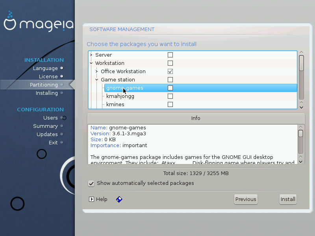
Task: Click the Exit step in sidebar
Action: pos(53,142)
